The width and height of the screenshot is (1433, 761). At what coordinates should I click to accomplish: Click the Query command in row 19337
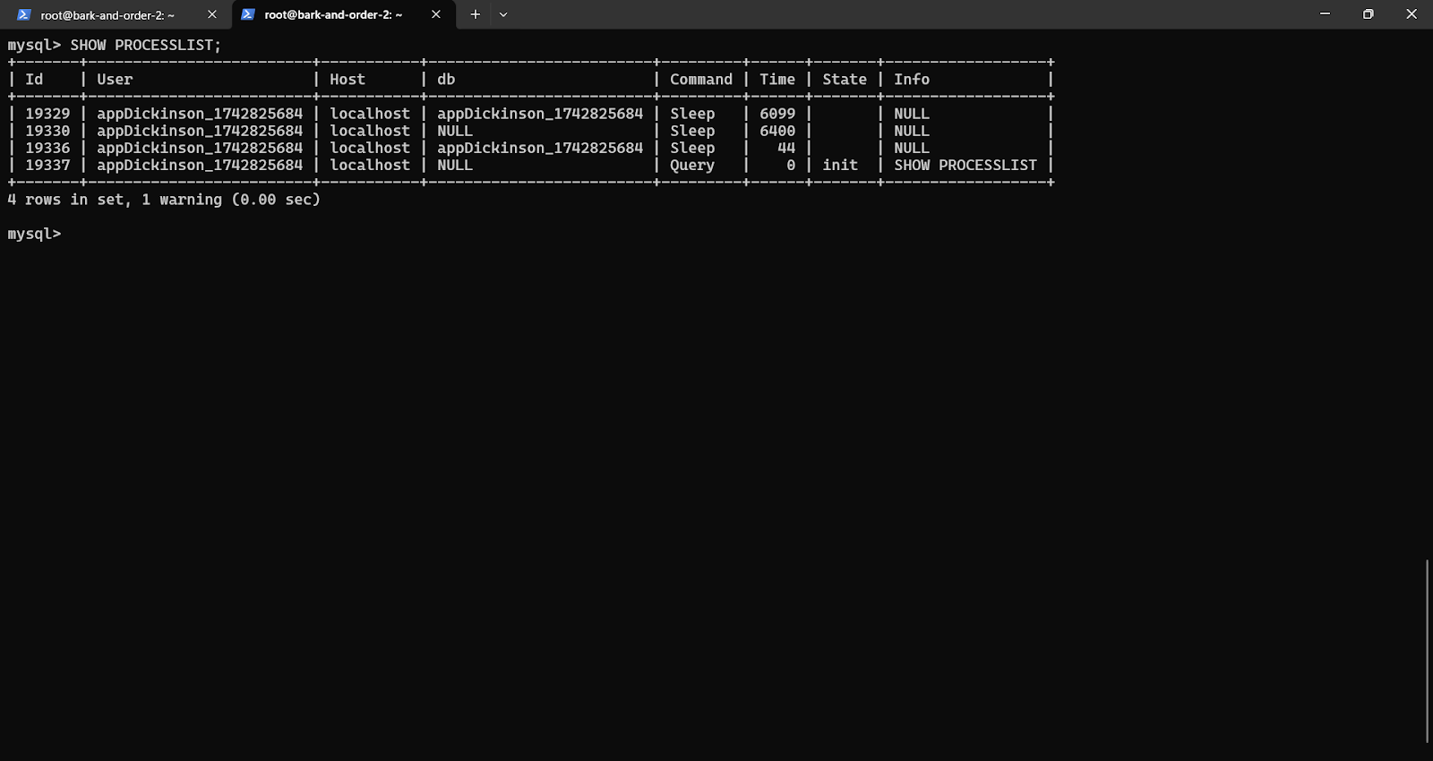[692, 165]
